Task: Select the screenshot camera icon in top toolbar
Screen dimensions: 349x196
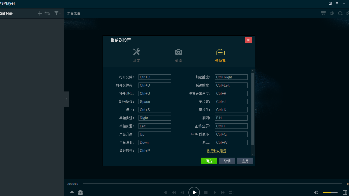Action: coord(348,13)
